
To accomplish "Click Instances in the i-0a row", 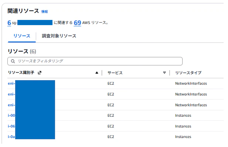I will pyautogui.click(x=183, y=137).
